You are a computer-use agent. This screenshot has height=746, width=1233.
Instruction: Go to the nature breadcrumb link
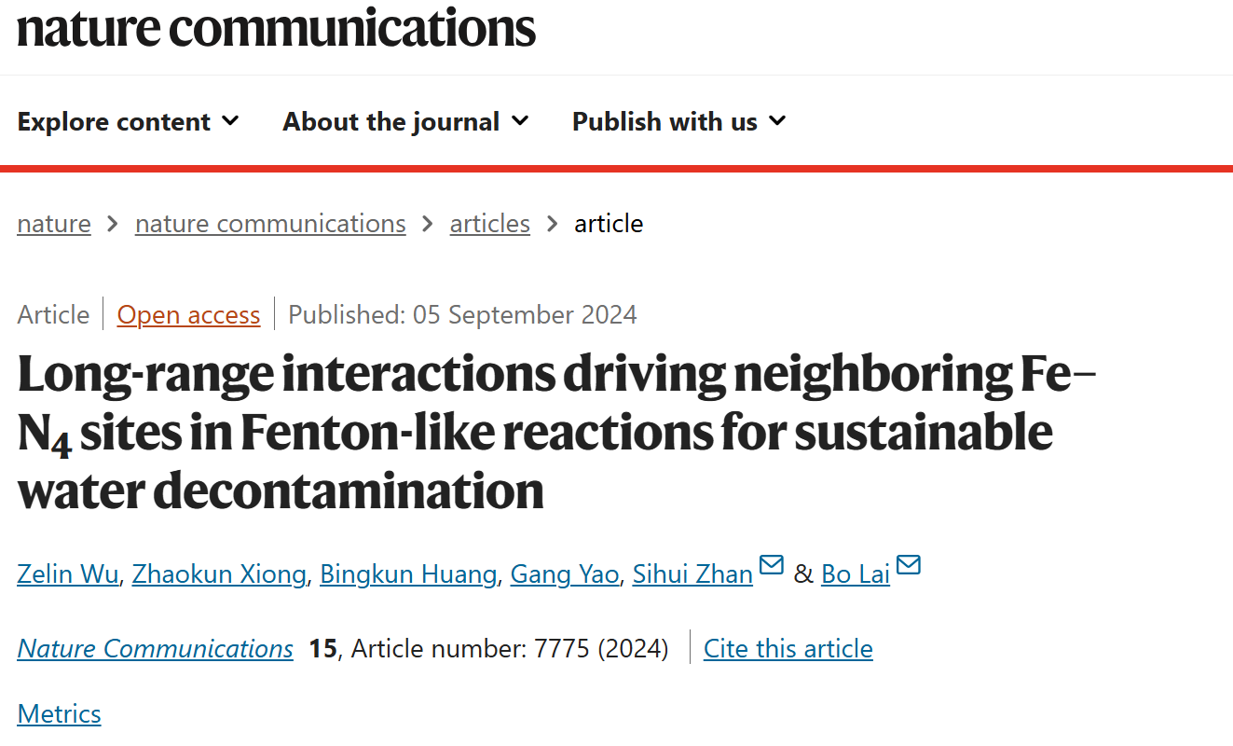[54, 224]
